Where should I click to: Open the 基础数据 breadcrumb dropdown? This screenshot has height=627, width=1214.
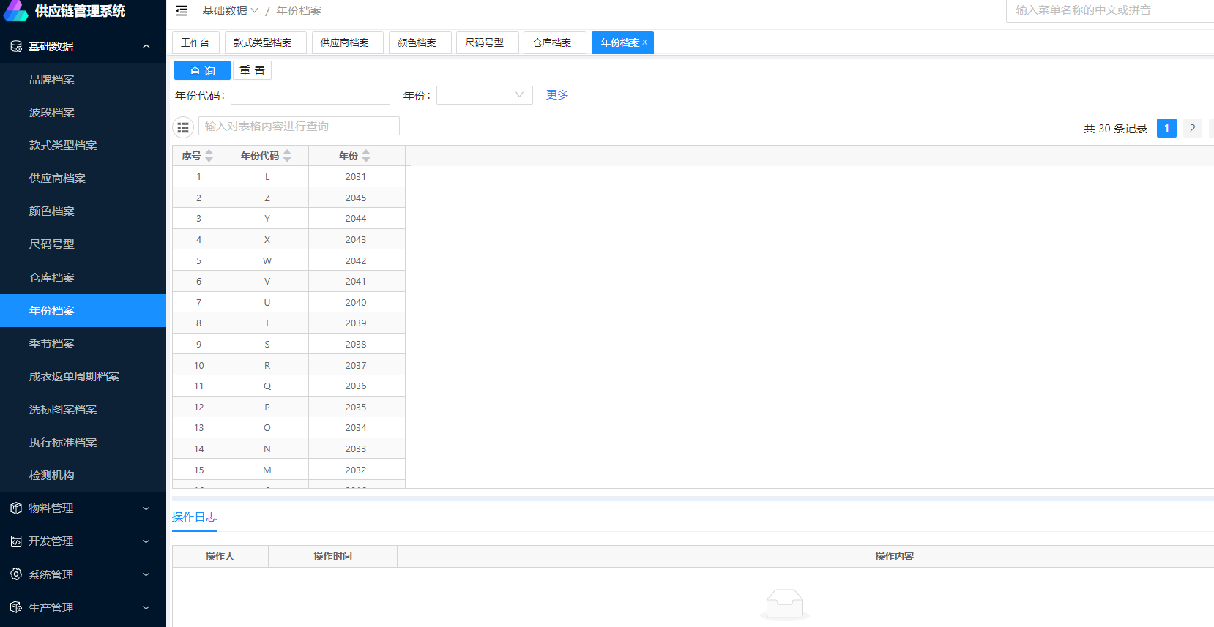(230, 11)
